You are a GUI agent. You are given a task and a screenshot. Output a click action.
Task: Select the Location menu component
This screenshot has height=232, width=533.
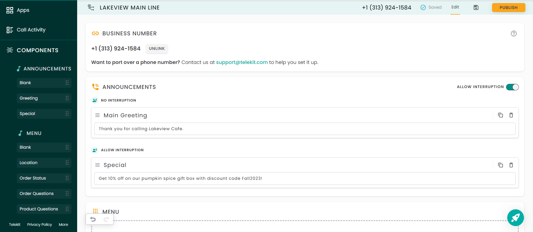click(44, 163)
